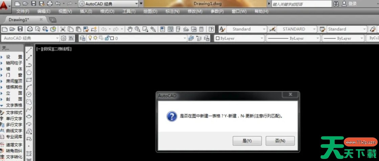Image resolution: width=379 pixels, height=161 pixels.
Task: Click the Zoom Realtime icon
Action: [x=137, y=29]
